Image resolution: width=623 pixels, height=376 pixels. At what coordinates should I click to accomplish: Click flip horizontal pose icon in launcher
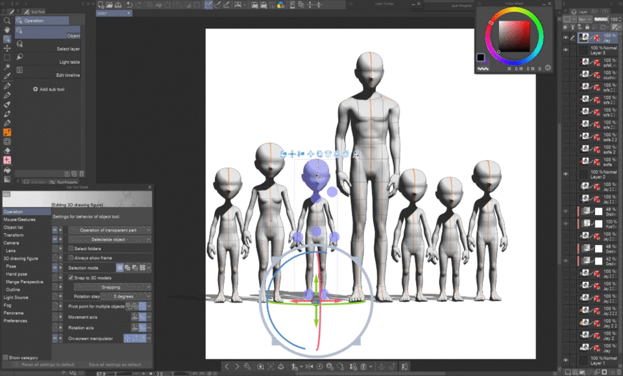point(309,366)
